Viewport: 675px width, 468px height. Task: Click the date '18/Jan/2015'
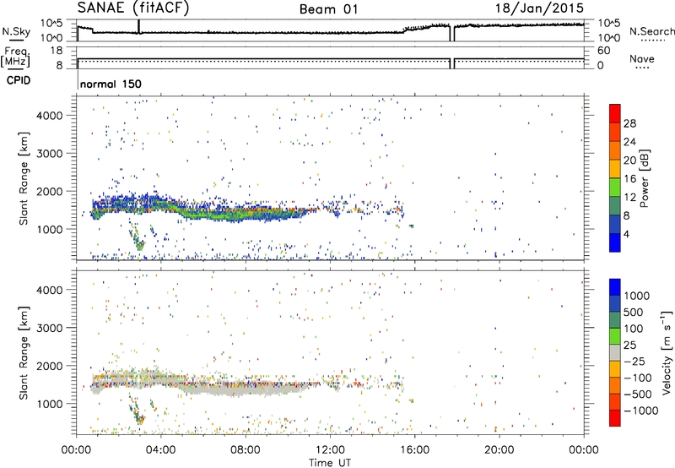(539, 8)
